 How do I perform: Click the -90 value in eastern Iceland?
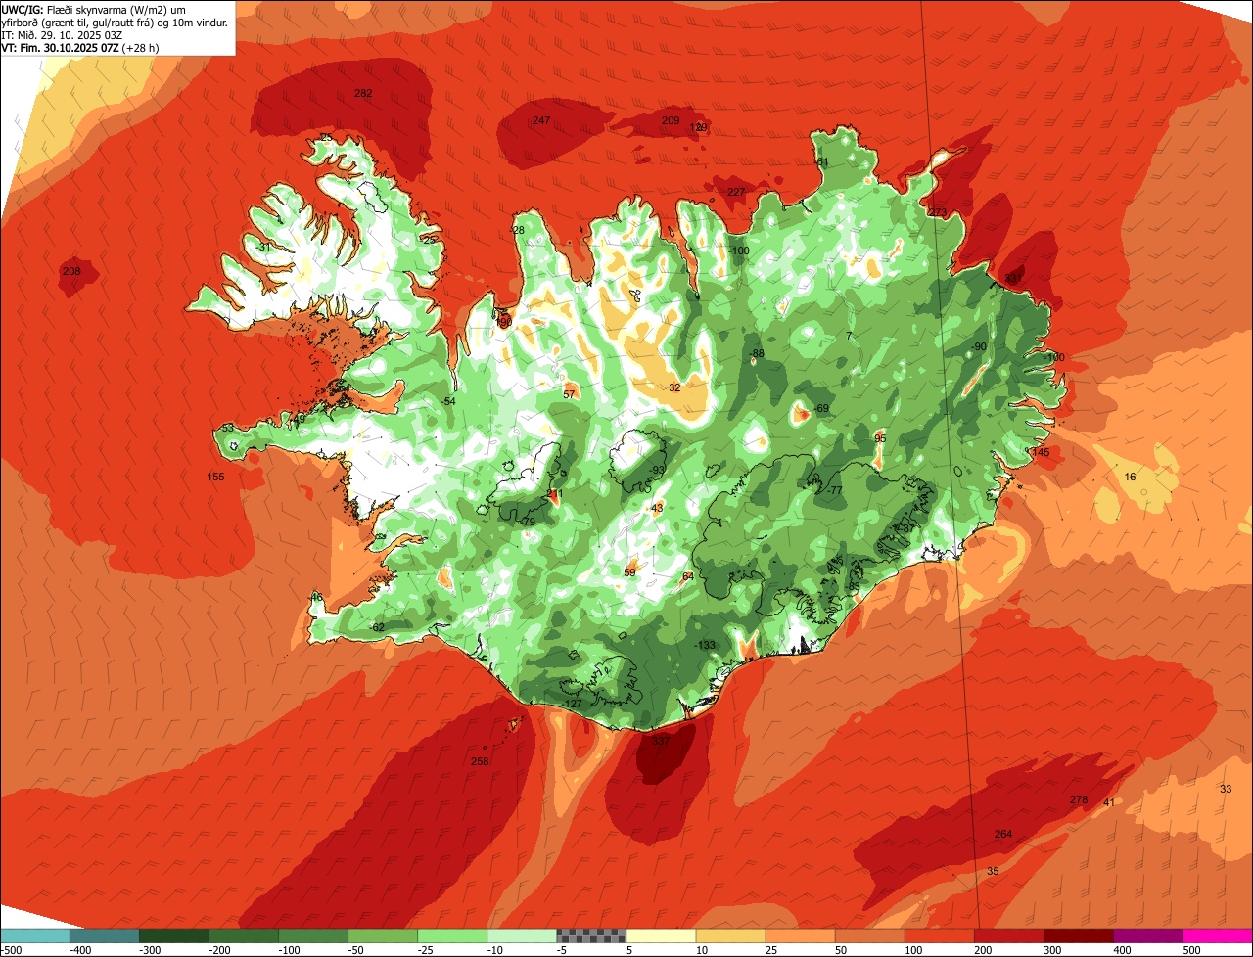coord(979,347)
